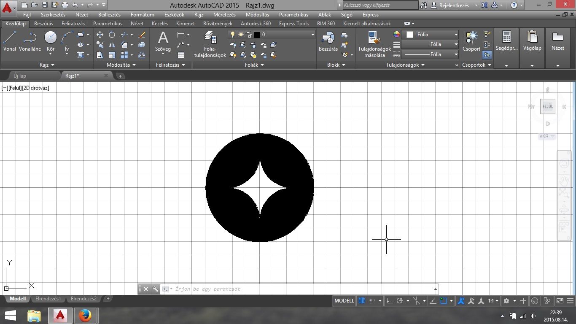Toggle group selection on/off in Csoportok panel
The image size is (576, 324).
(x=487, y=55)
